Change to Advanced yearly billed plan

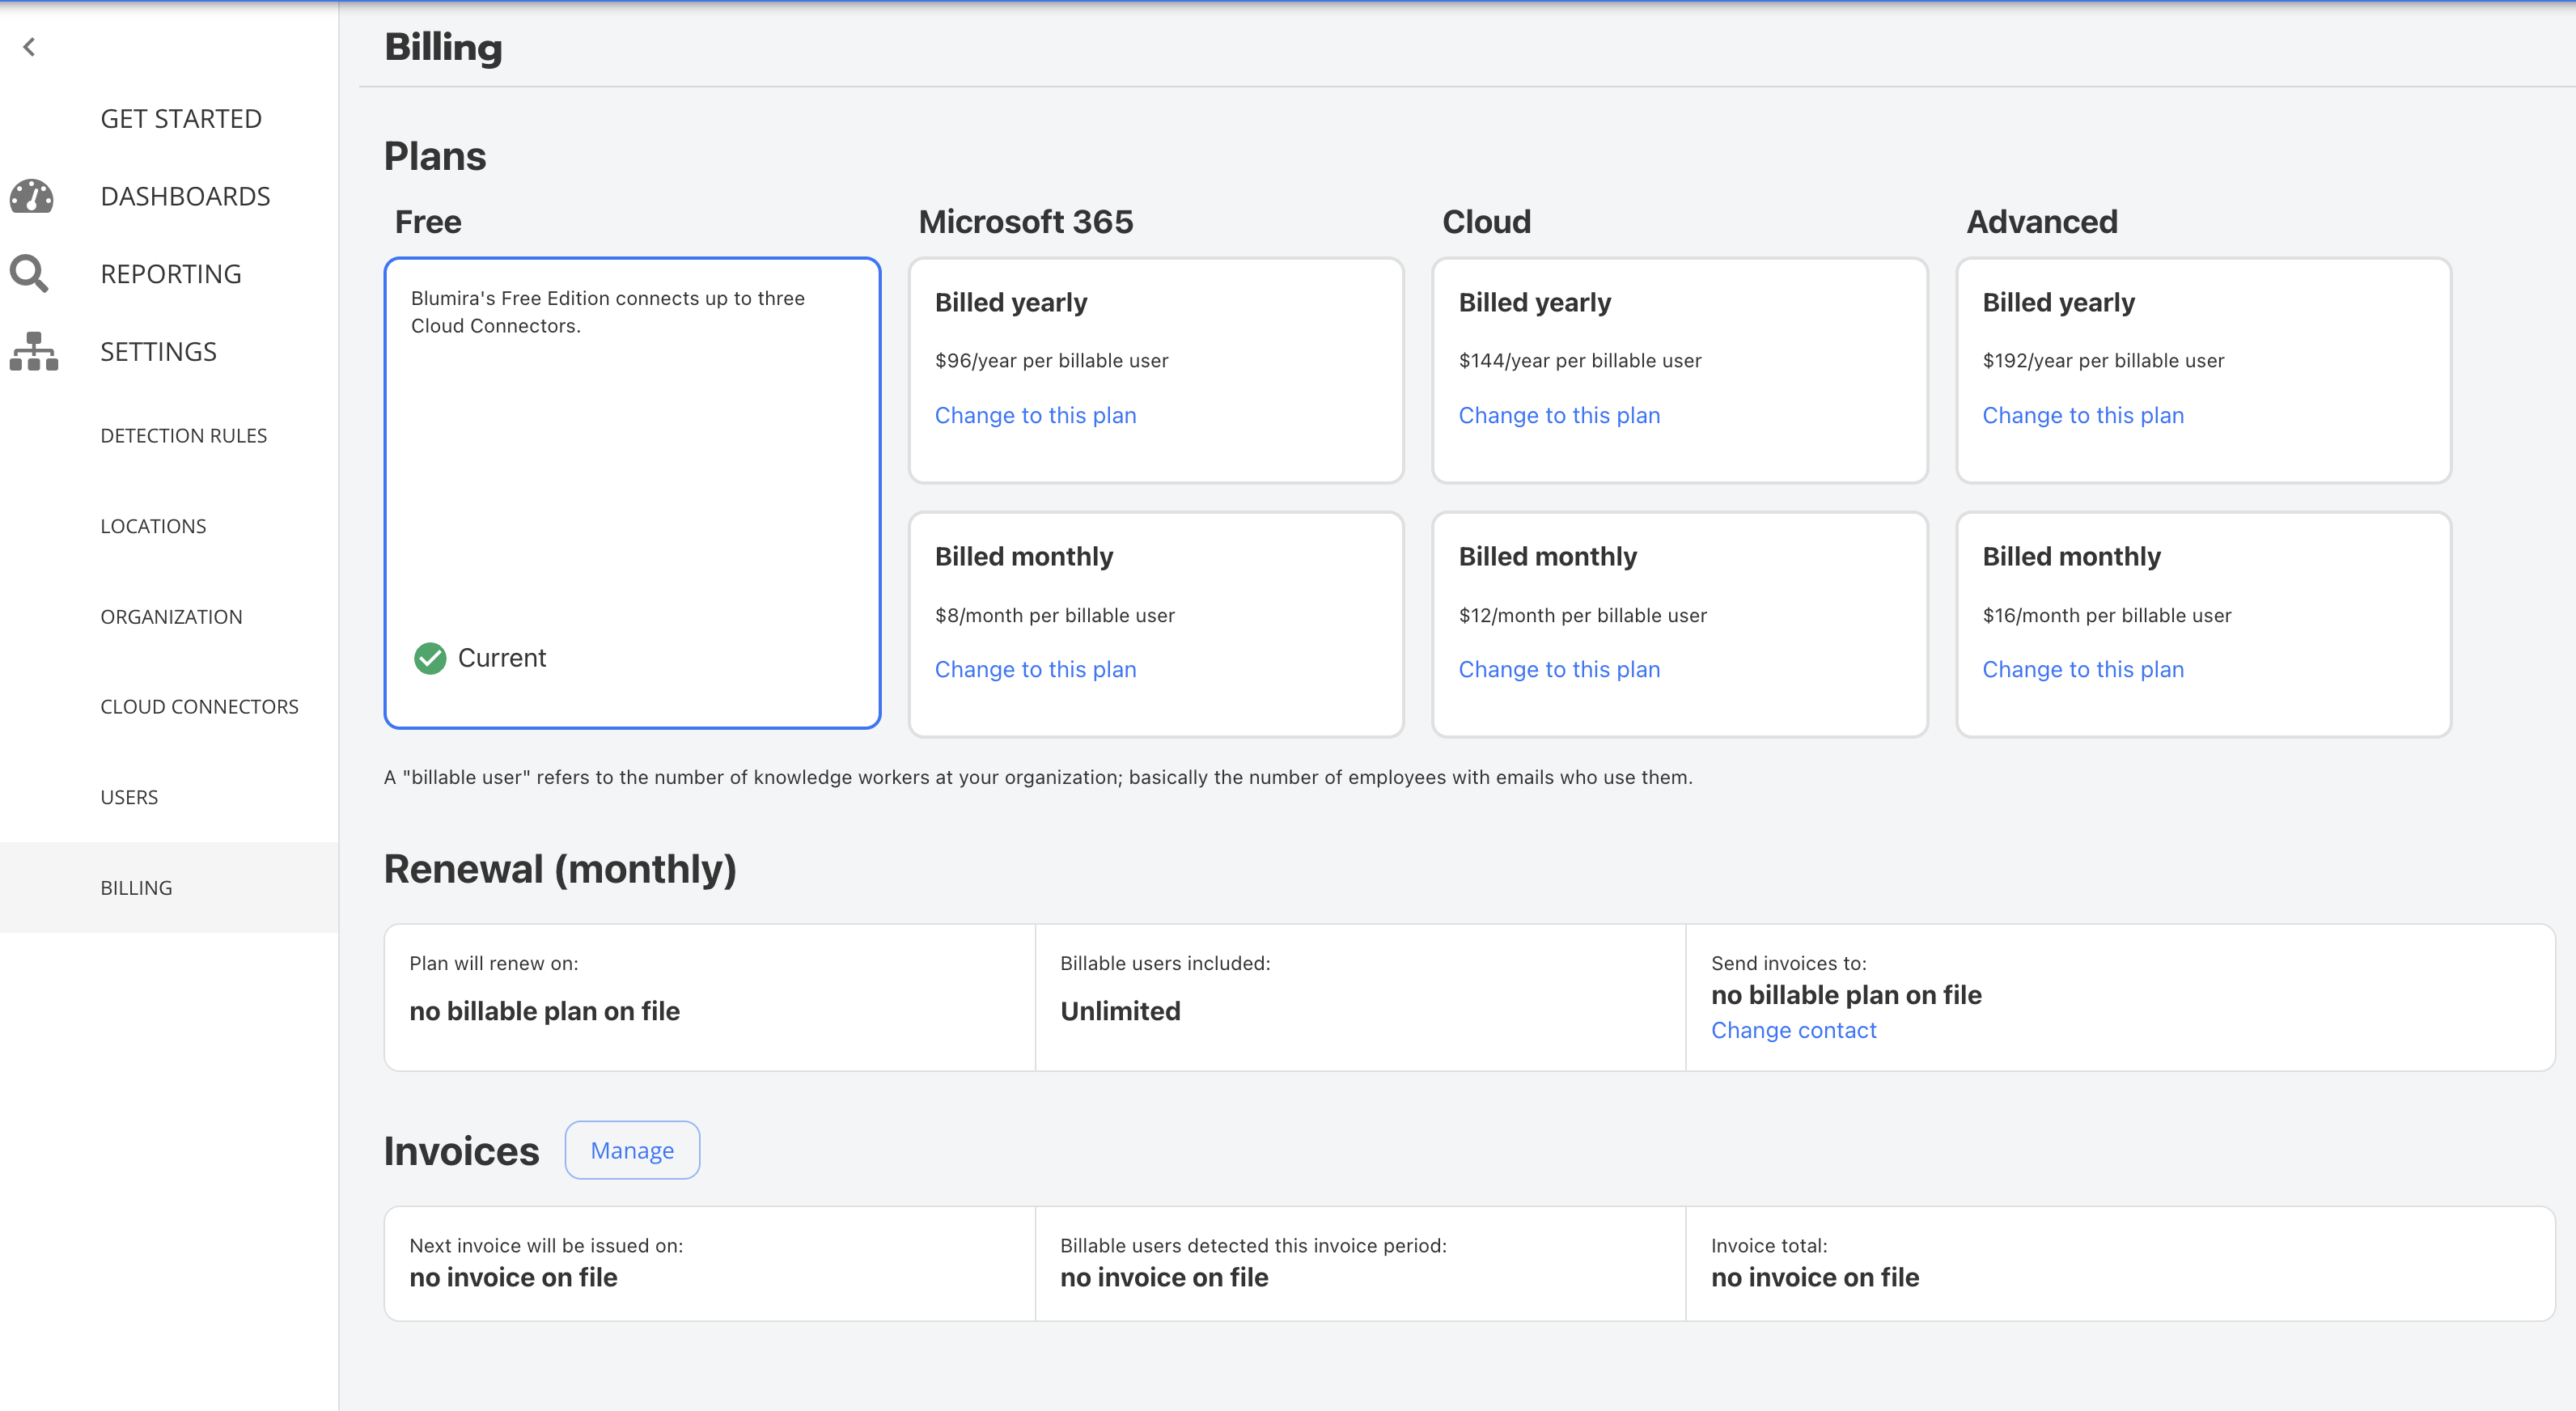point(2082,415)
